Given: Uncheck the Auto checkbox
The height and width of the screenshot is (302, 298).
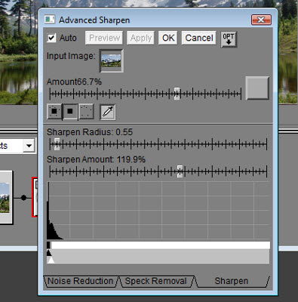Looking at the screenshot, I should click(51, 38).
